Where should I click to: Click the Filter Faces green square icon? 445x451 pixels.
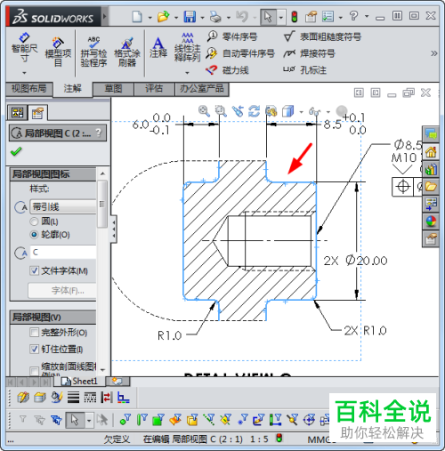(x=158, y=420)
